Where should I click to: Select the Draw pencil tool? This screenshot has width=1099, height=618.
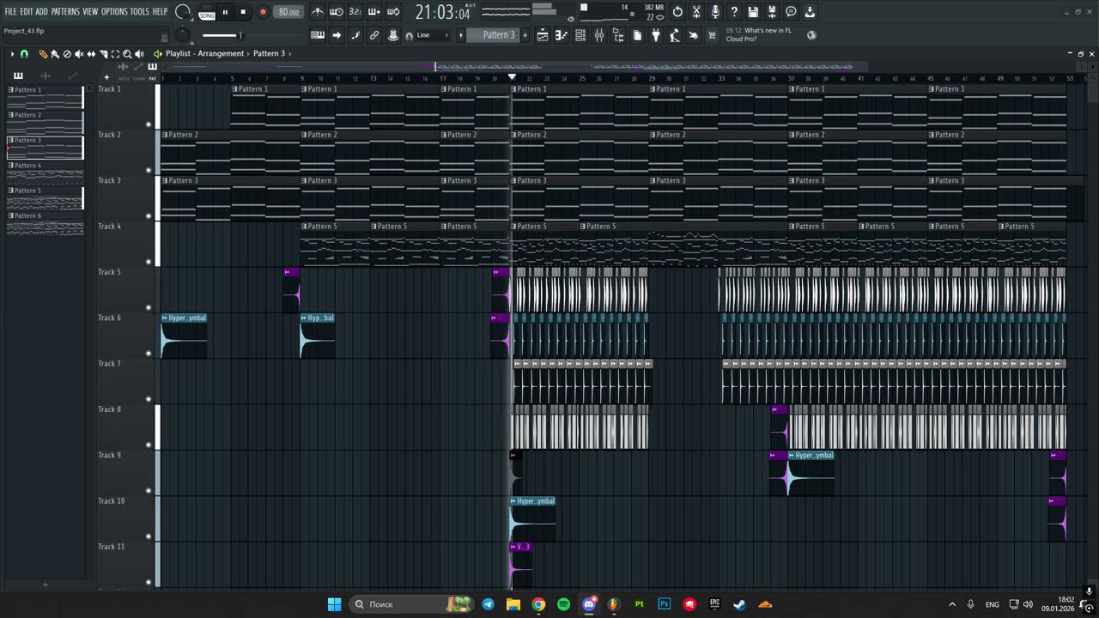pyautogui.click(x=43, y=53)
